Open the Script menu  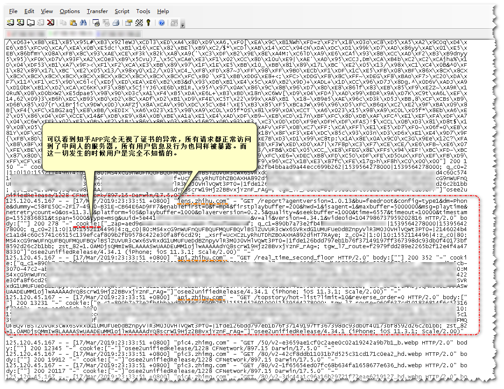point(122,11)
